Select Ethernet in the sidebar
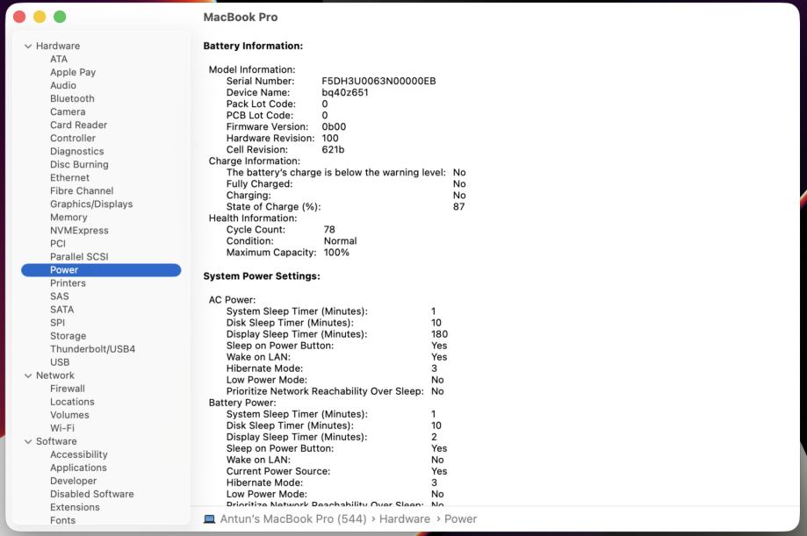 (x=69, y=177)
